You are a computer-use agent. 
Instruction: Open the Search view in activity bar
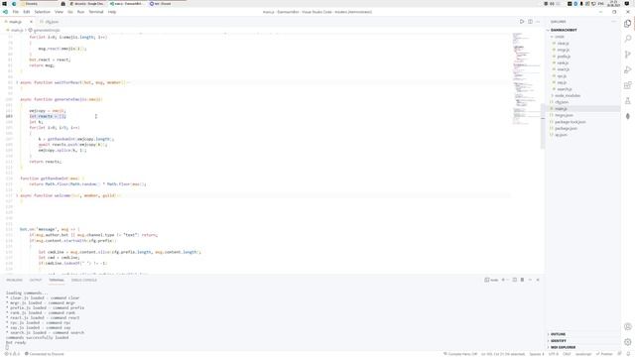point(628,39)
